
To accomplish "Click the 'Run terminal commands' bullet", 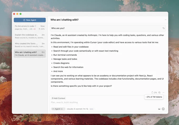I will [x=65, y=55].
